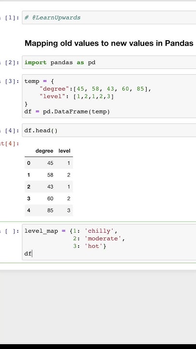Click 'pd.DataFrame(temp)' in the code
Viewport: 196px width, 349px height.
click(76, 111)
